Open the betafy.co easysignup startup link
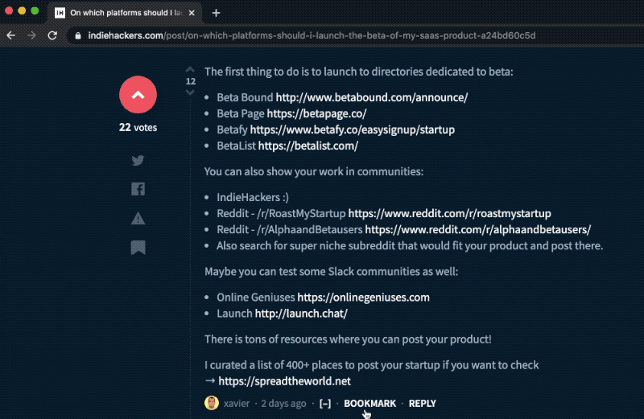This screenshot has width=644, height=419. [x=353, y=129]
